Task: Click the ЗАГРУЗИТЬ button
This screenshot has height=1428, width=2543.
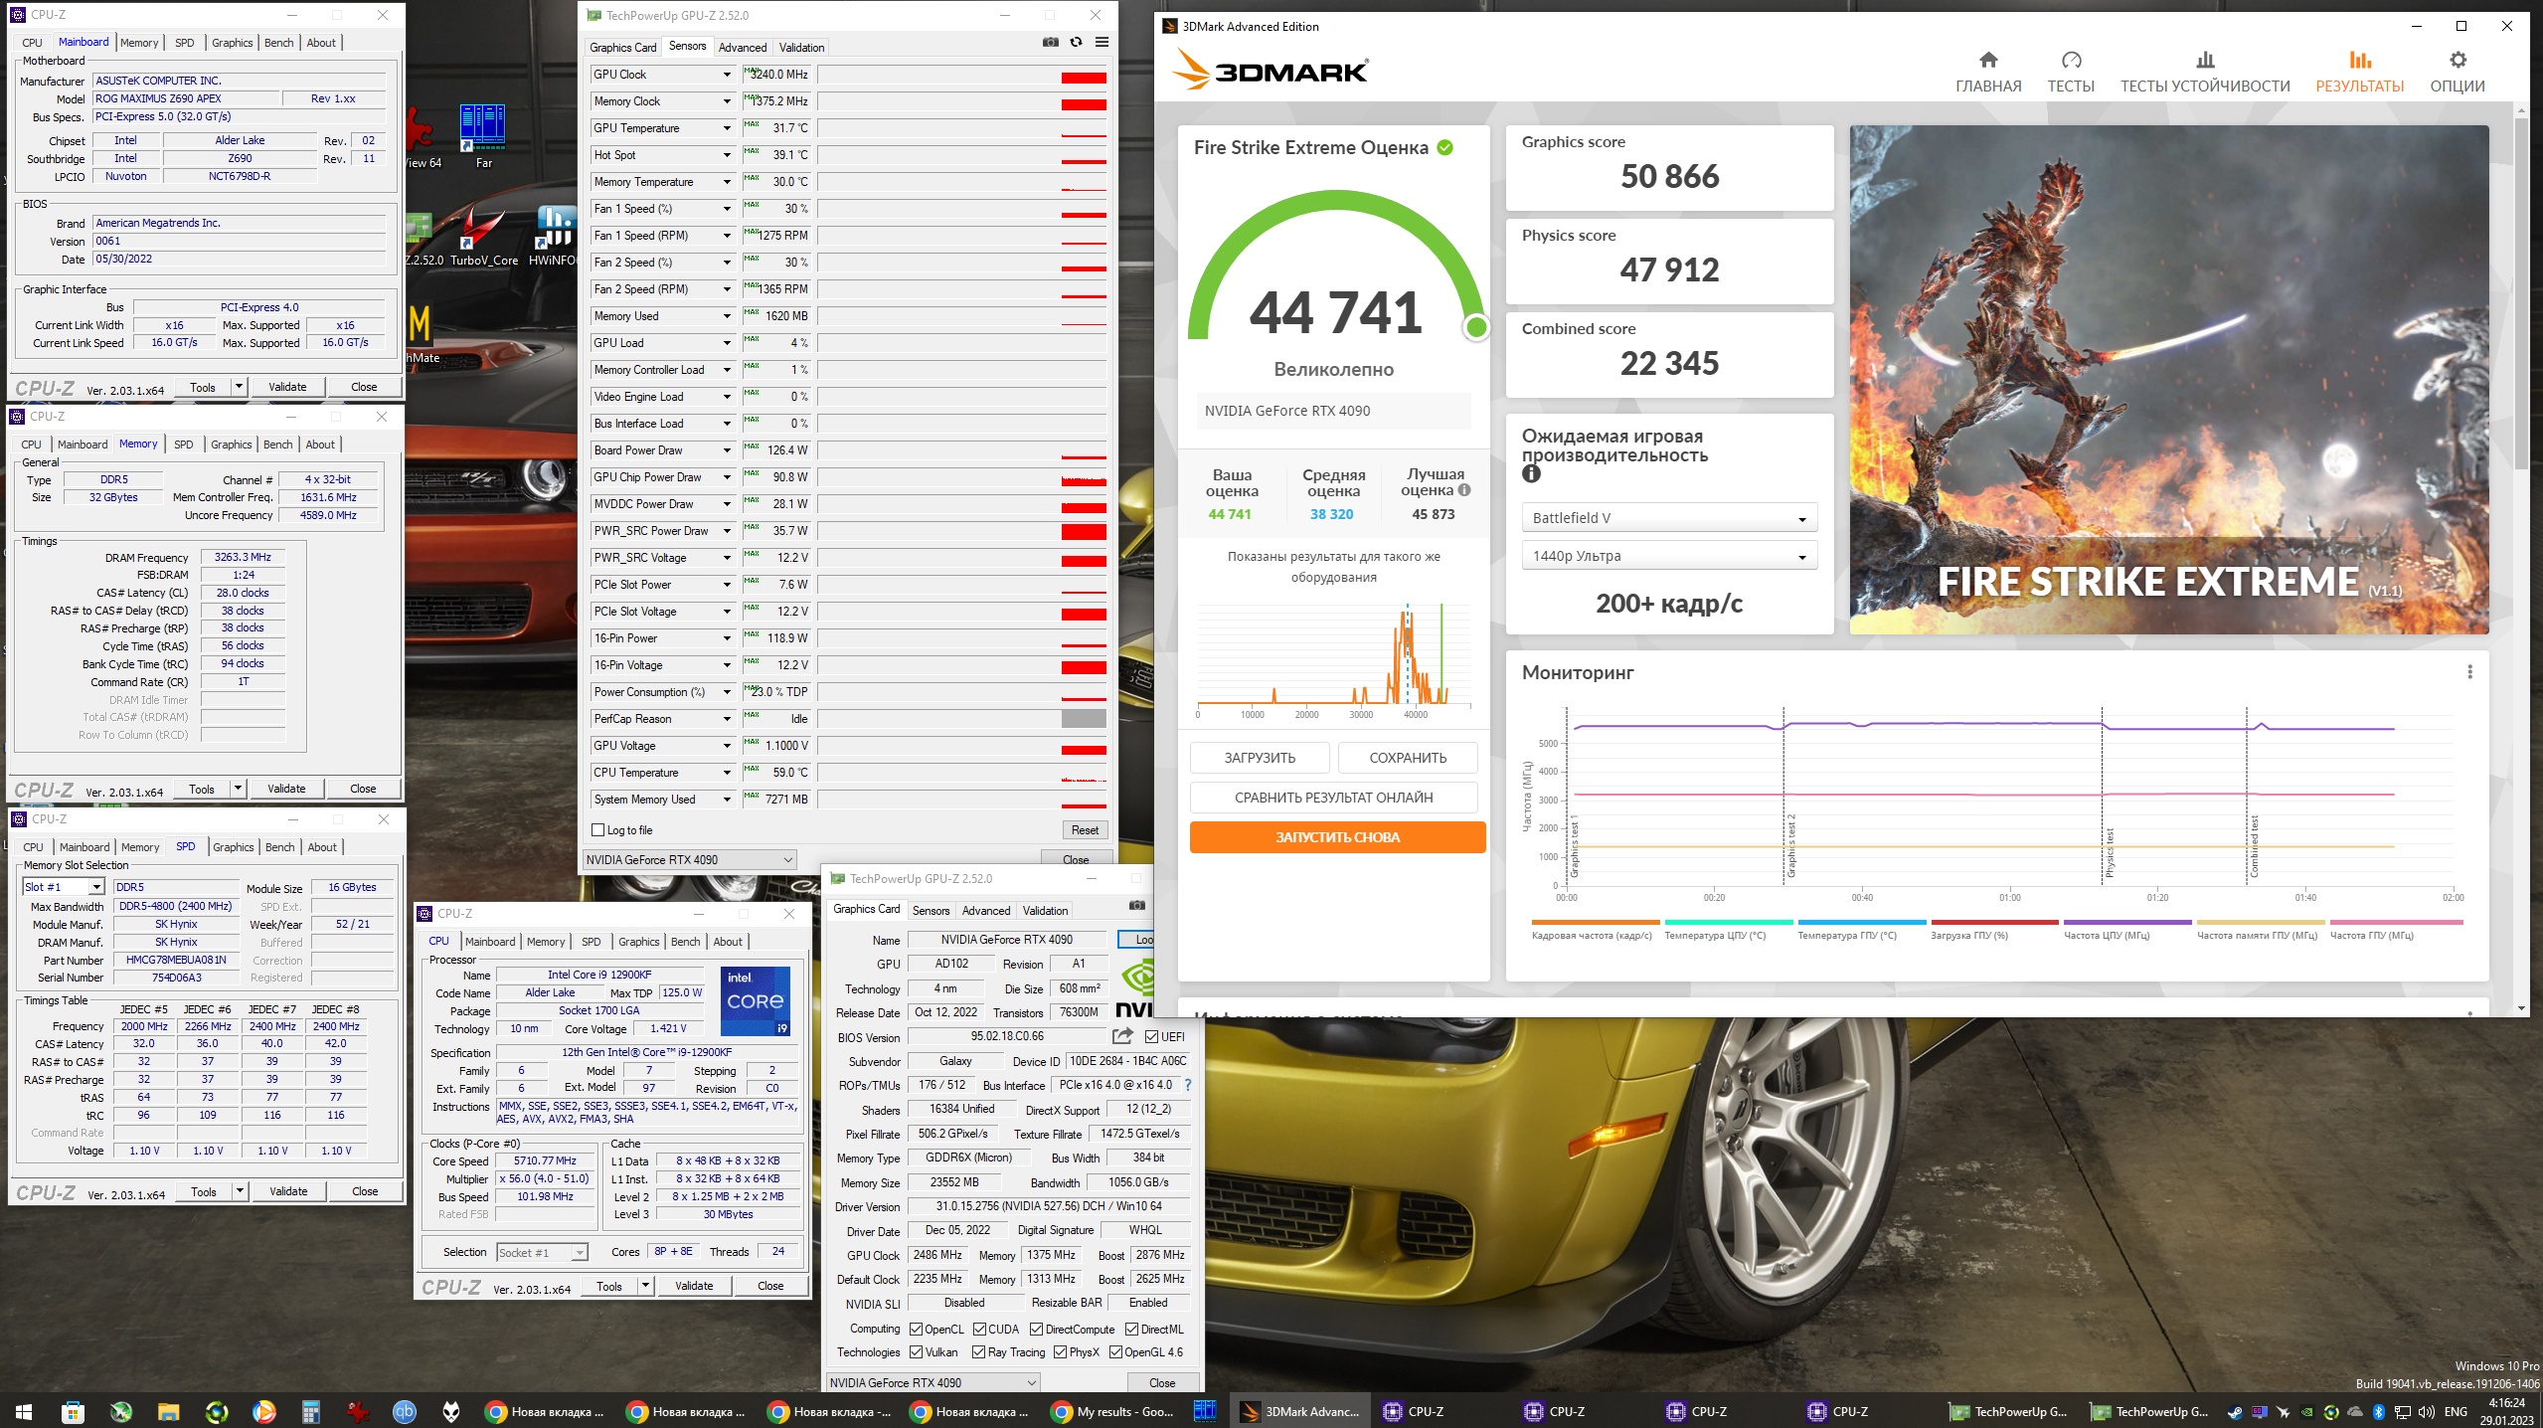Action: (x=1260, y=758)
